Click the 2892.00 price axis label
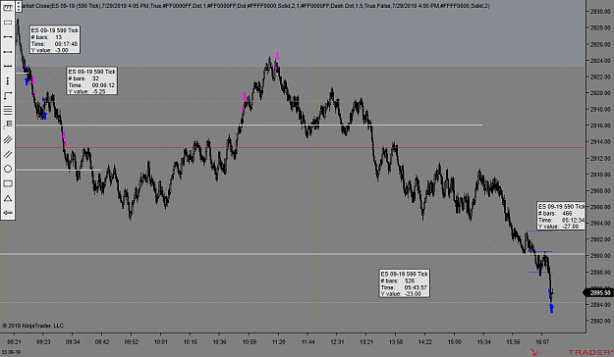Image resolution: width=614 pixels, height=357 pixels. (x=600, y=321)
